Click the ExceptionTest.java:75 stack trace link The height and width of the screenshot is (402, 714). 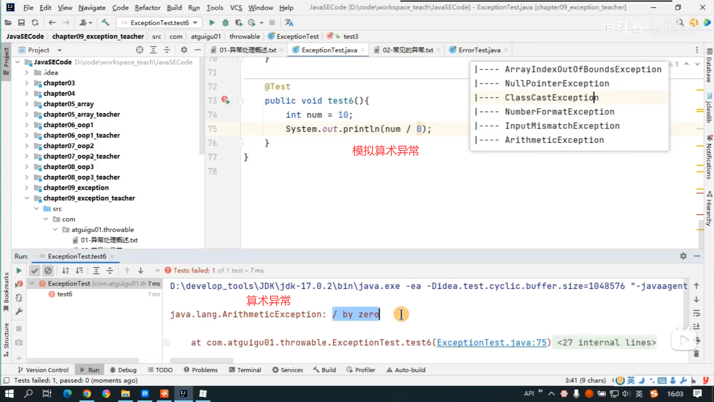(x=492, y=342)
